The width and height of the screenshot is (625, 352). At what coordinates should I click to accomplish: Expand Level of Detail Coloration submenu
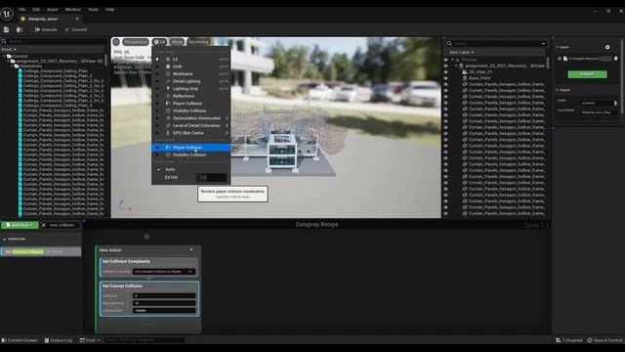coord(191,125)
